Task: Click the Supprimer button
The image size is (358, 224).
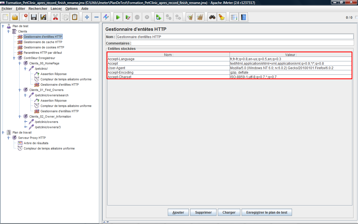Action: pyautogui.click(x=203, y=213)
